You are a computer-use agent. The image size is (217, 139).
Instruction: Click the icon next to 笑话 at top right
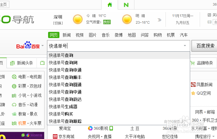[209, 15]
